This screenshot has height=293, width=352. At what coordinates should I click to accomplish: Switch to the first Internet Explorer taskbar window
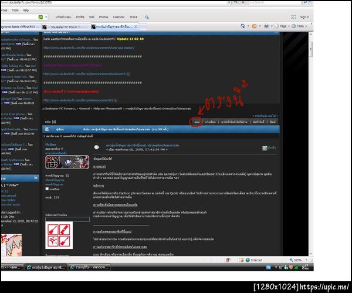pos(46,267)
